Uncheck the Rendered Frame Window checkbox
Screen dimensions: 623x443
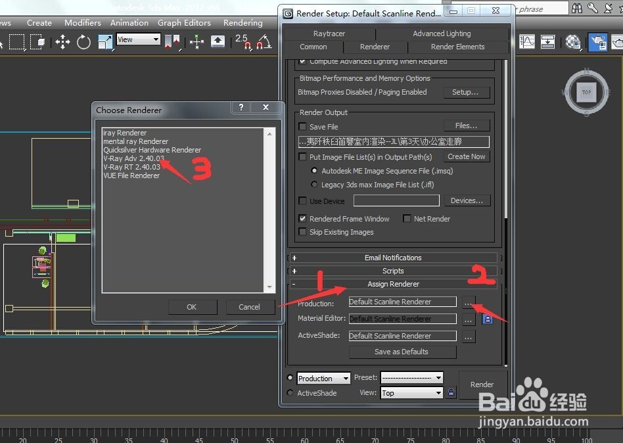point(302,218)
